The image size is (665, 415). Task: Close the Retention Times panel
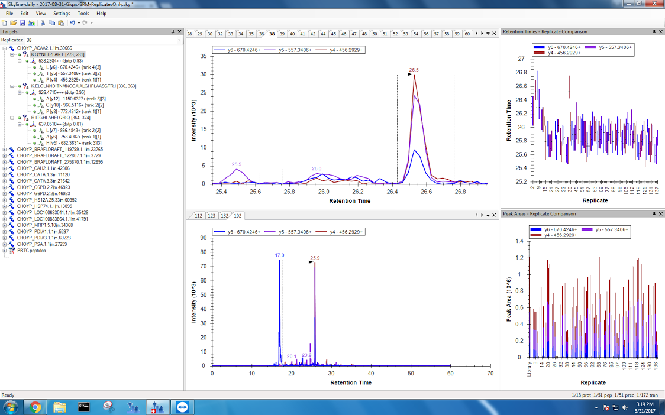661,31
